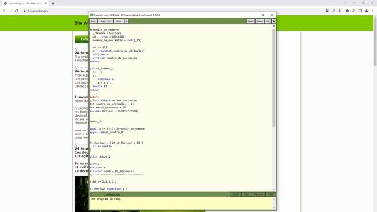
Task: Click the browser page vertical scrollbar
Action: (375, 42)
